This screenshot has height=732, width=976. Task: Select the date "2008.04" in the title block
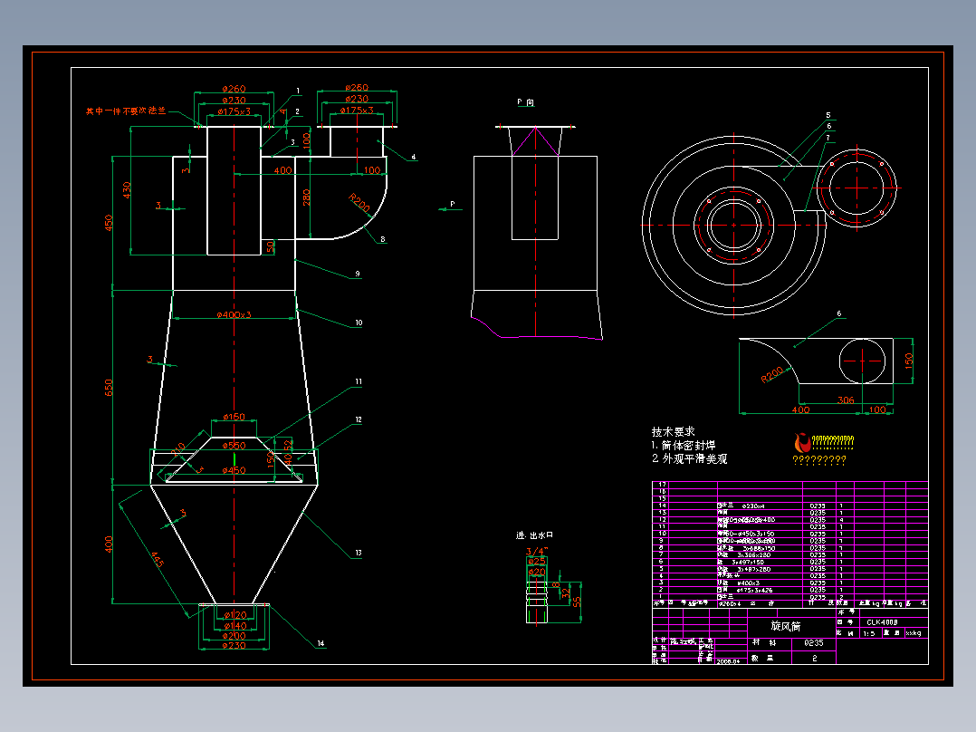[x=728, y=661]
